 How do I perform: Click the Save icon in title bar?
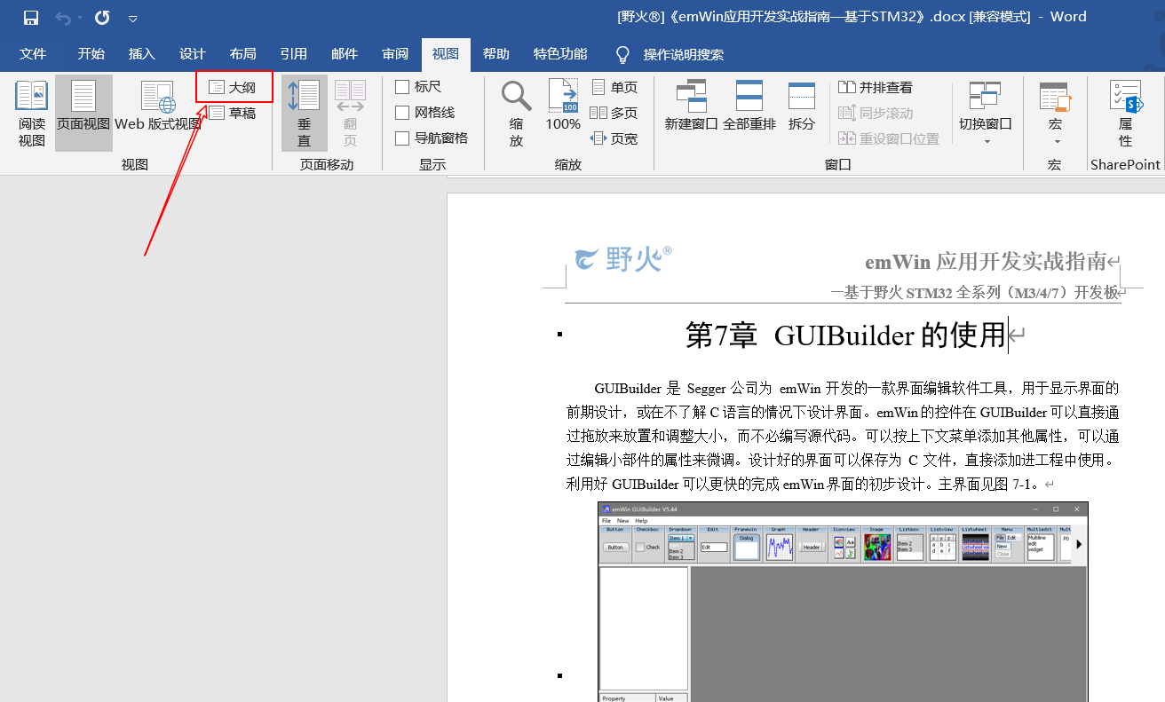30,18
